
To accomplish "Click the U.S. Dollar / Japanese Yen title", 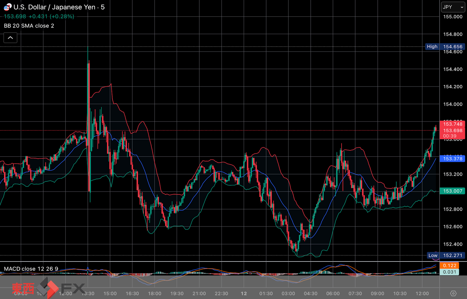I will [54, 7].
